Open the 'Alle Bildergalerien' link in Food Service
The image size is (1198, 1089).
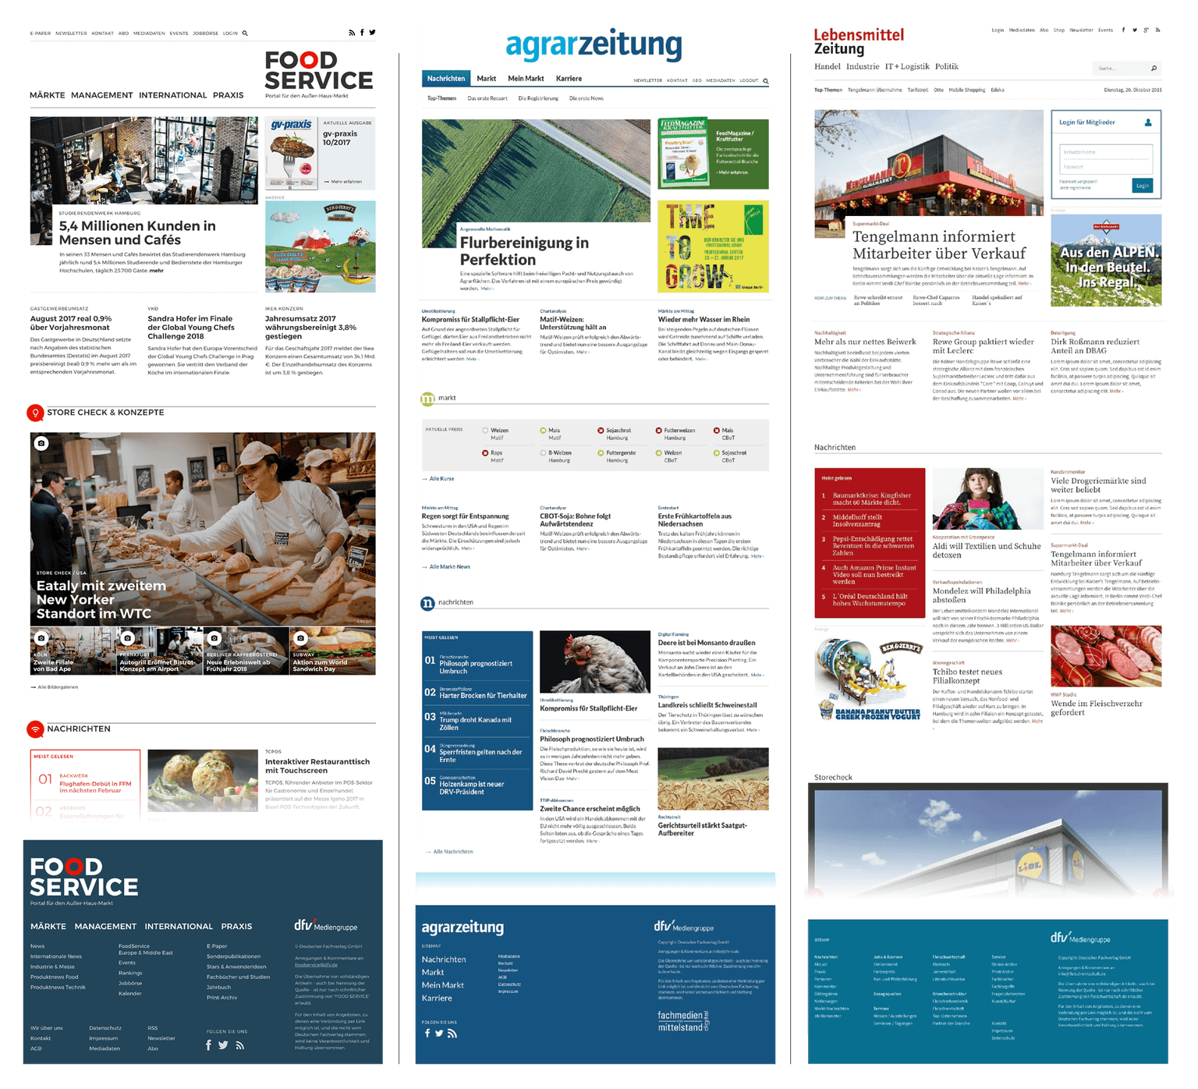point(55,687)
